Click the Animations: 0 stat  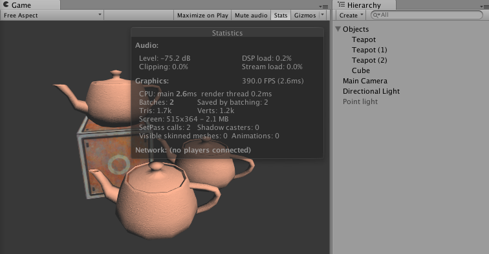tap(255, 136)
